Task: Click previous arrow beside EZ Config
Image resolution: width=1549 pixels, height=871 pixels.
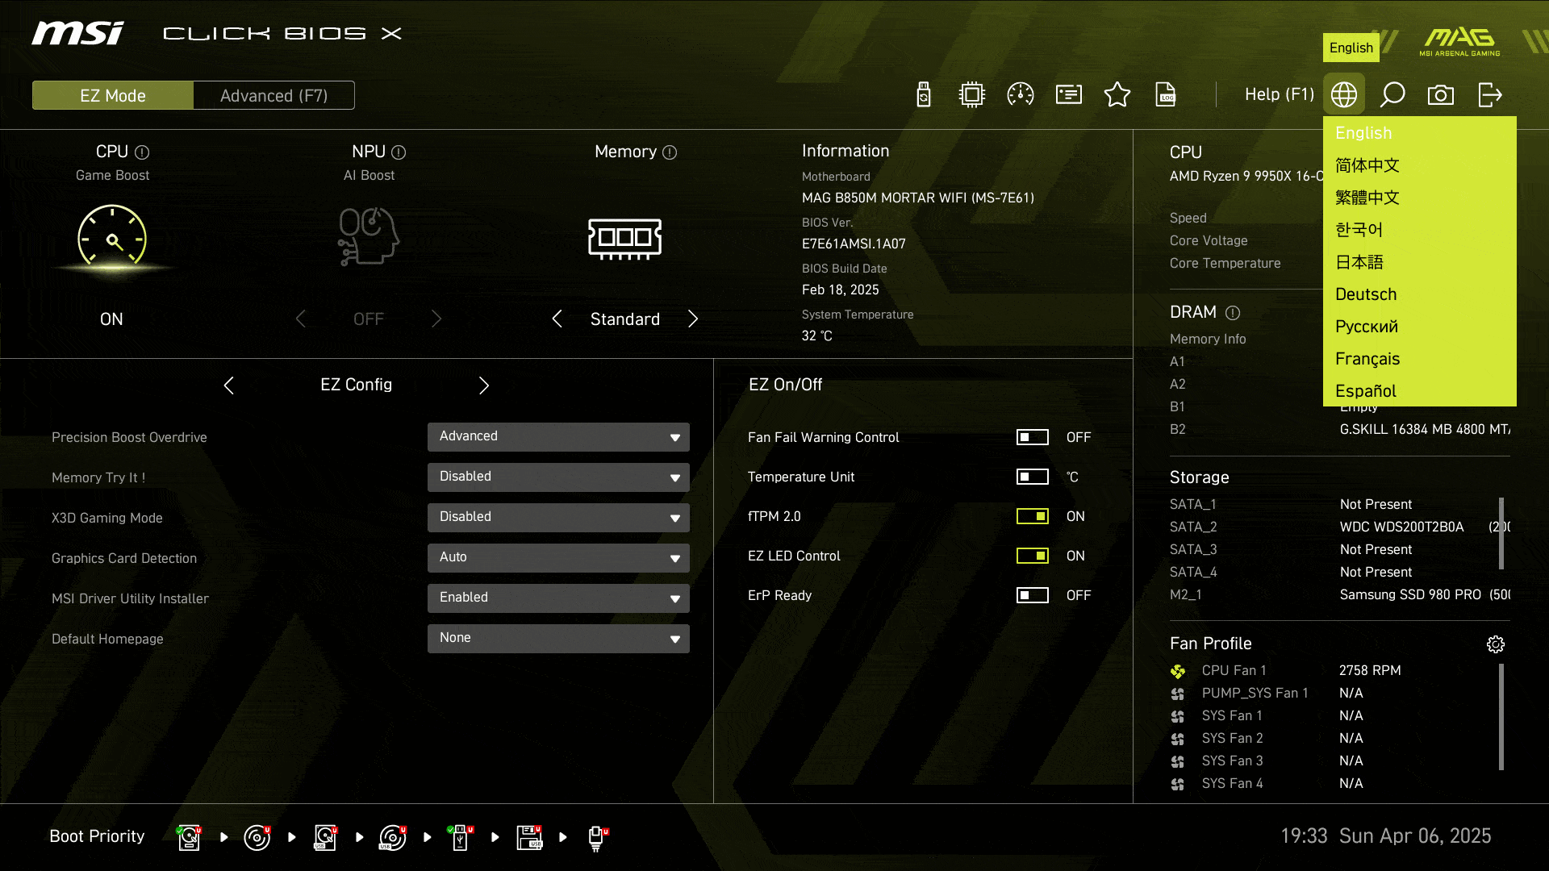Action: point(229,385)
